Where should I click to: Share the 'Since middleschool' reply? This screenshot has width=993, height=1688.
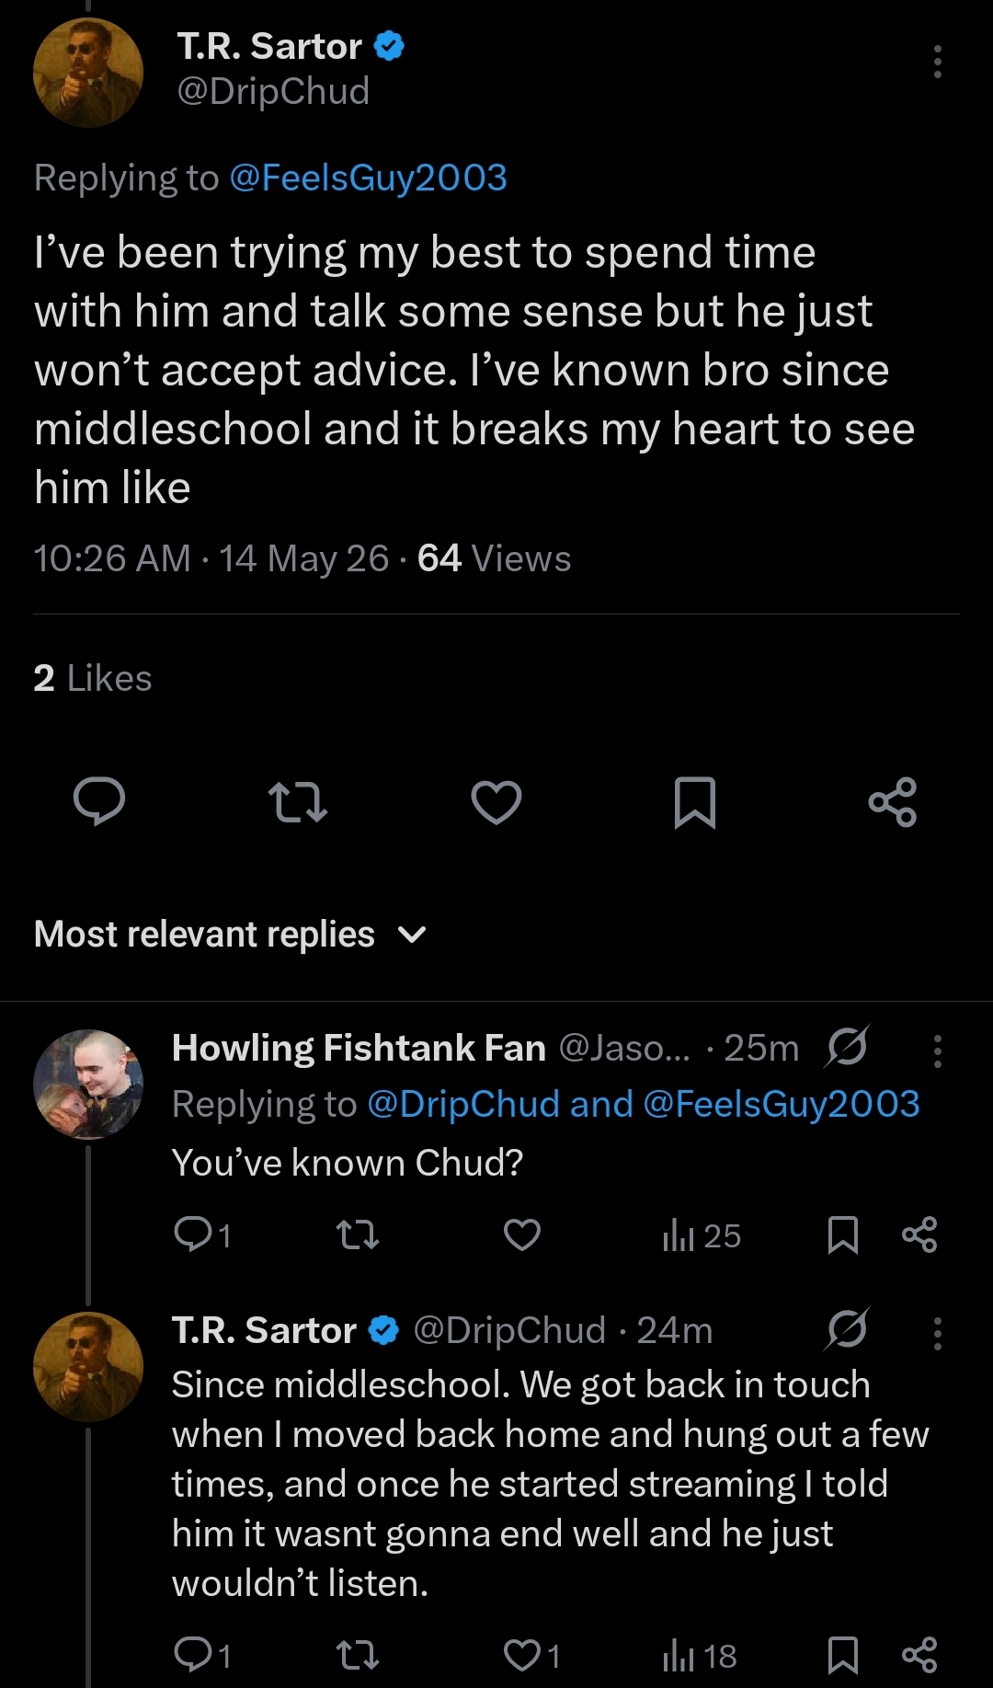pyautogui.click(x=919, y=1655)
